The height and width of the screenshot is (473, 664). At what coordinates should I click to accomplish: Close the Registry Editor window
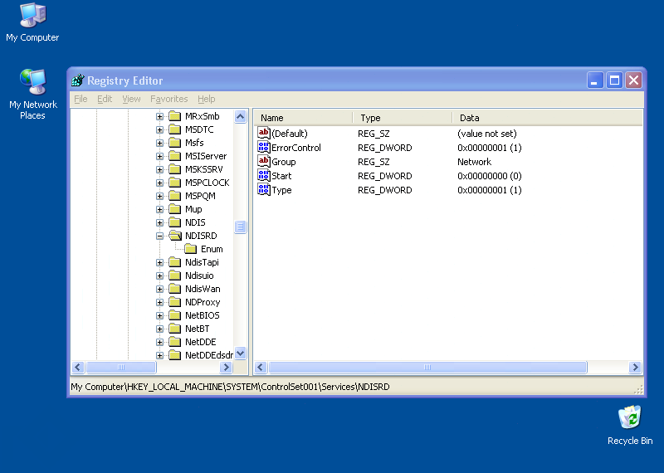click(634, 80)
